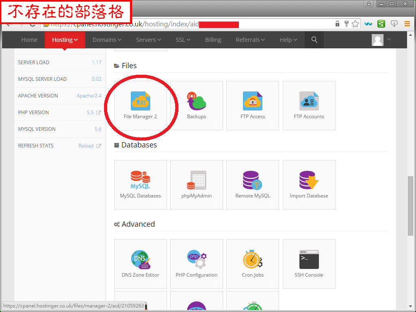Screen dimensions: 416x312
Task: Click the browser profile button in title bar
Action: coord(369,4)
